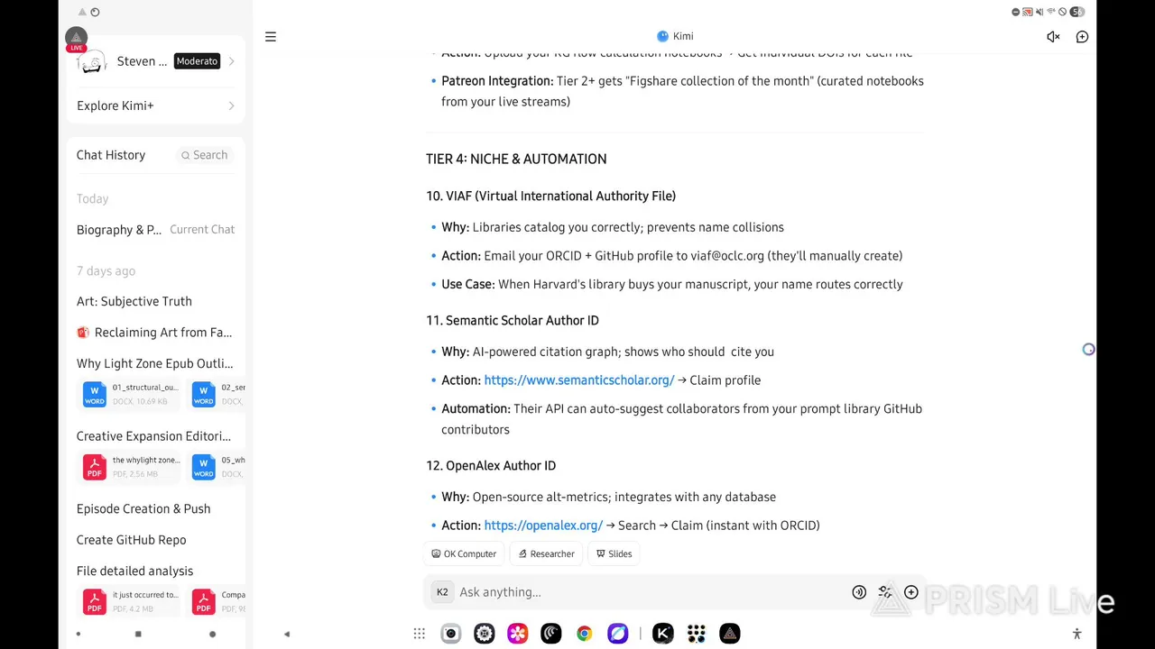Screen dimensions: 1155x649
Task: Expand Explore Kimi+ chevron arrow
Action: 231,105
